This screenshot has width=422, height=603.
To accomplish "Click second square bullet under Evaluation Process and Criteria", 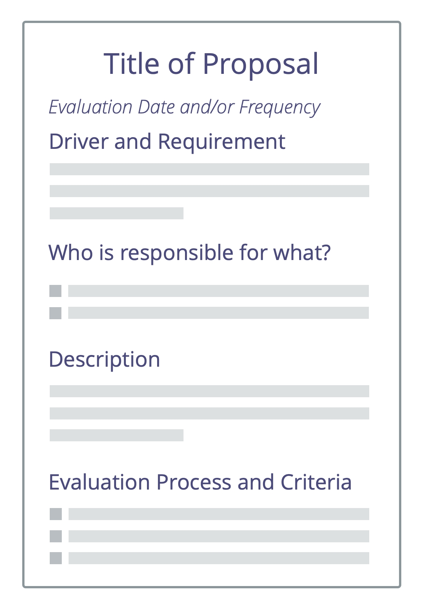I will [x=56, y=536].
